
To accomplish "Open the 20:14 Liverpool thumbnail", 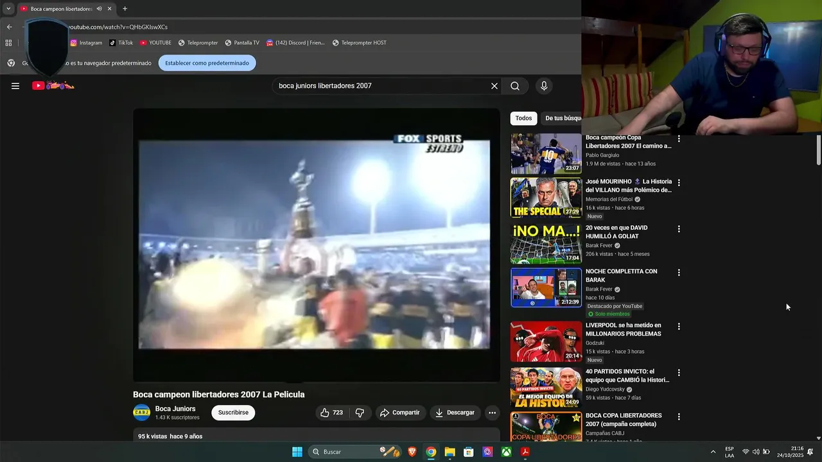I will point(546,341).
